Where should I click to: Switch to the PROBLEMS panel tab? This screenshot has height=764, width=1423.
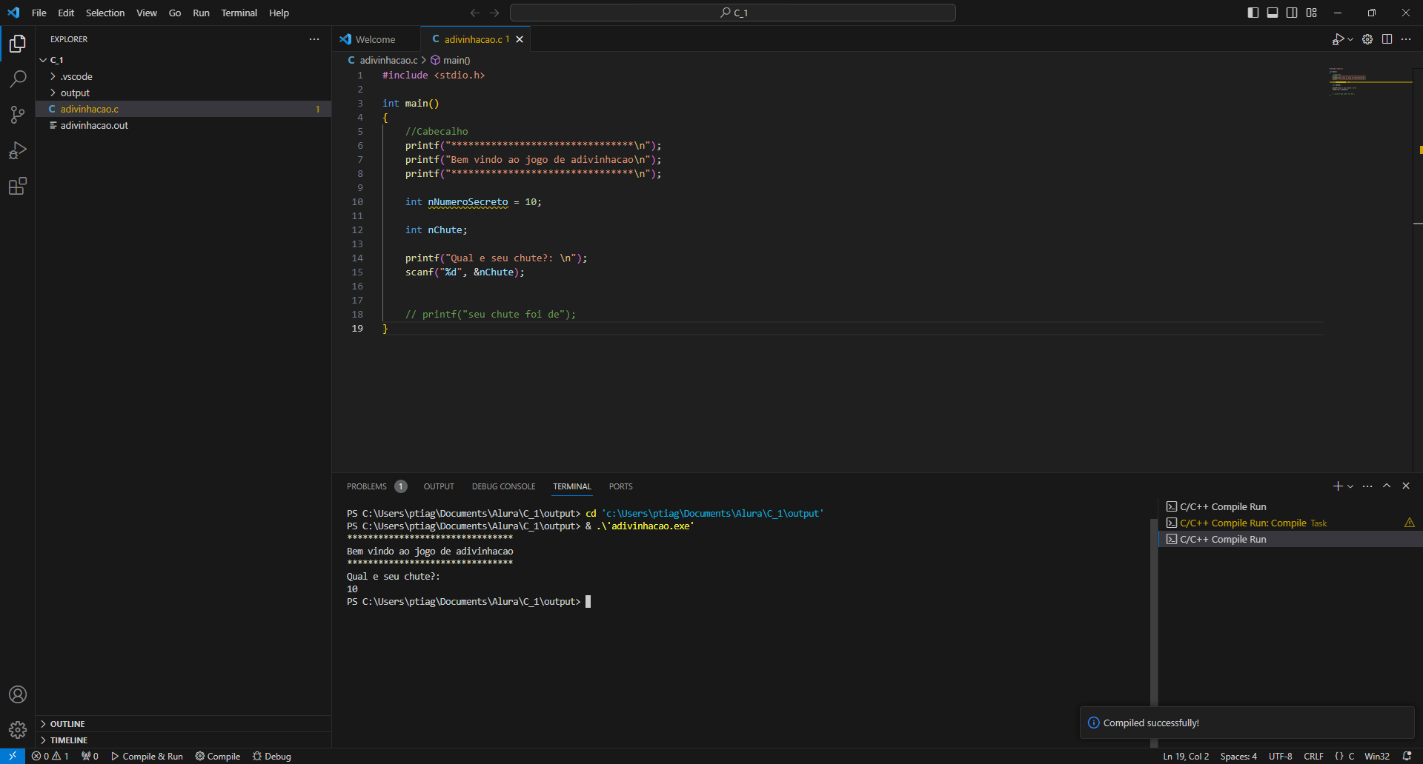[x=377, y=486]
